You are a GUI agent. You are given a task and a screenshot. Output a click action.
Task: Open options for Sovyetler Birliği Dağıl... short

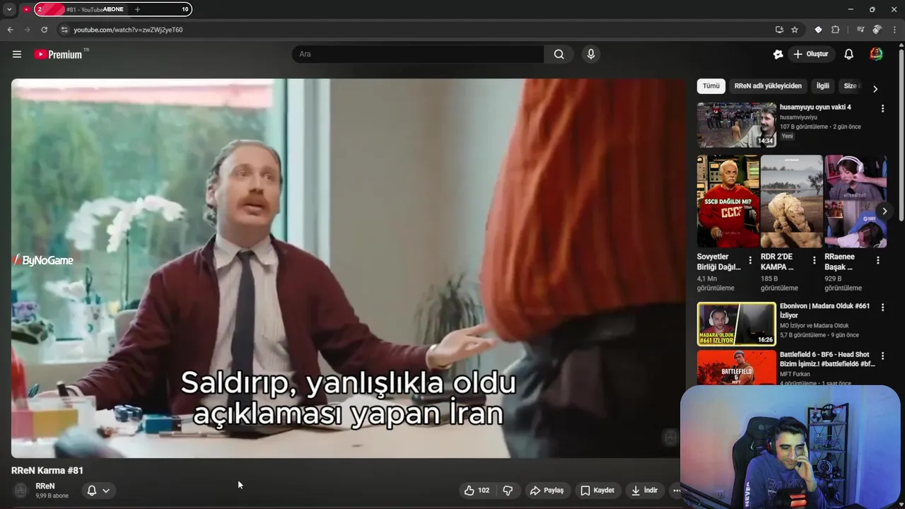pos(750,260)
